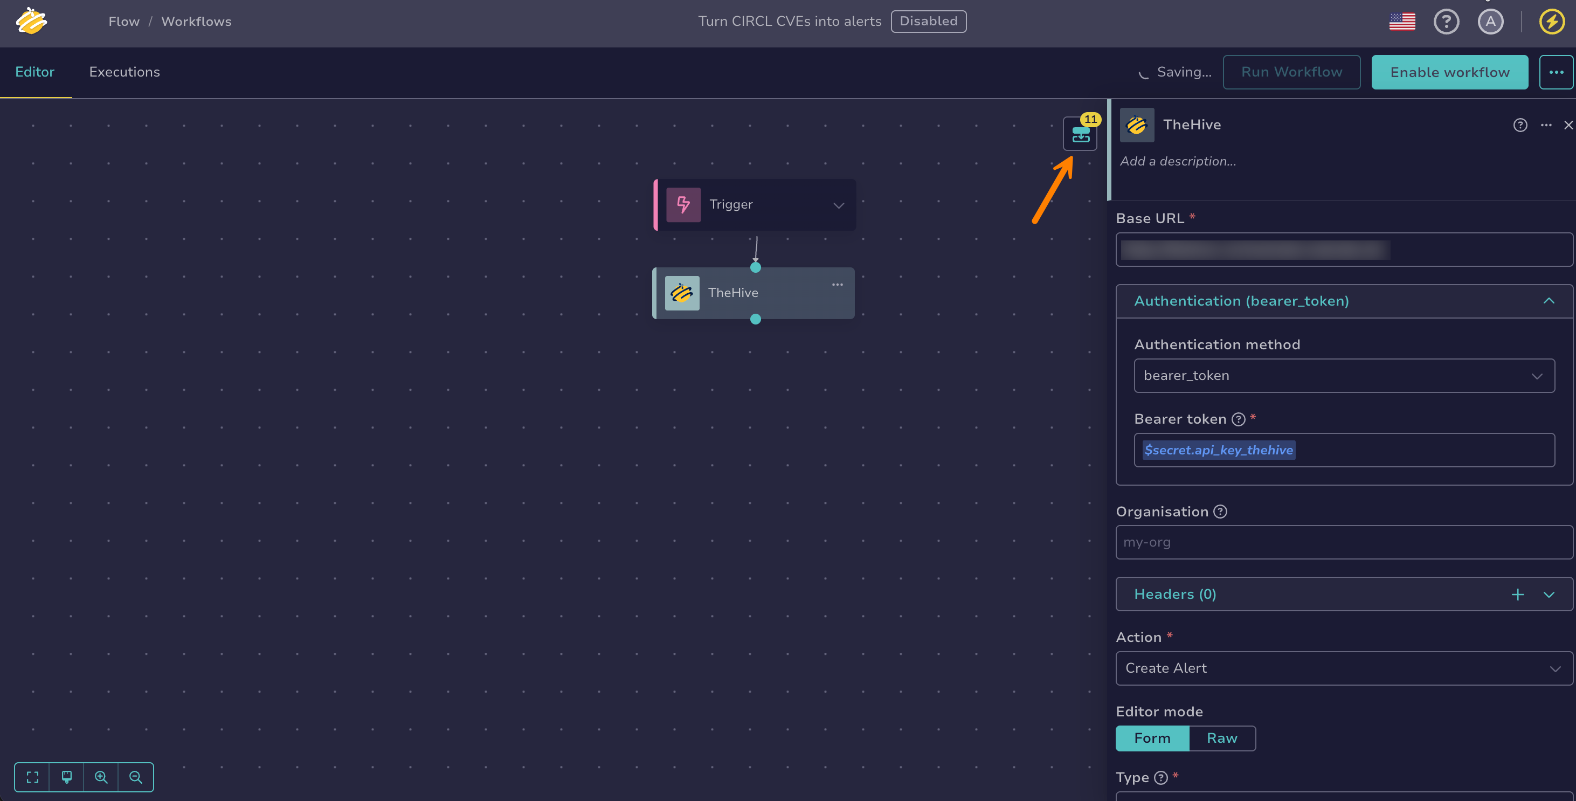Viewport: 1576px width, 801px height.
Task: Click the TheHive icon in the side panel header
Action: click(x=1136, y=125)
